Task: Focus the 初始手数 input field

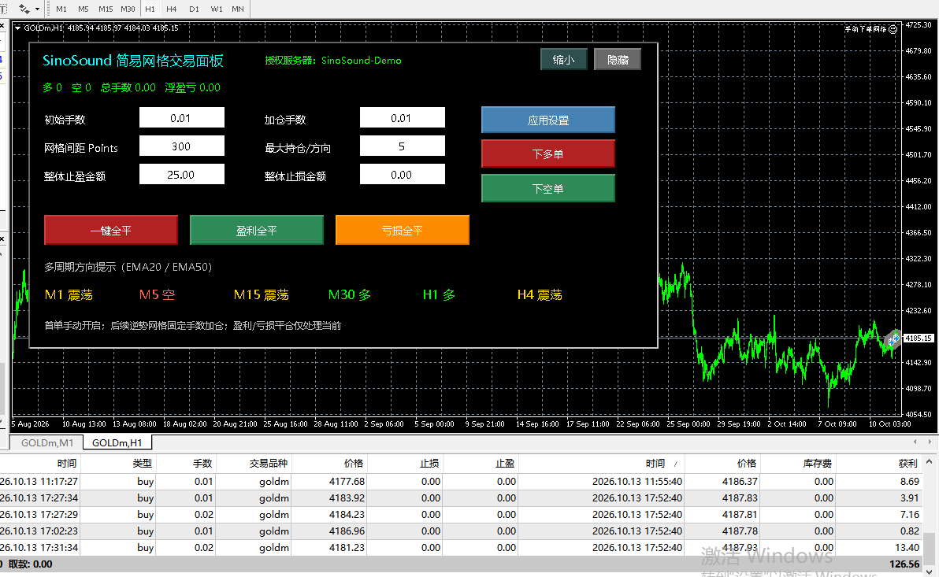Action: pyautogui.click(x=182, y=118)
